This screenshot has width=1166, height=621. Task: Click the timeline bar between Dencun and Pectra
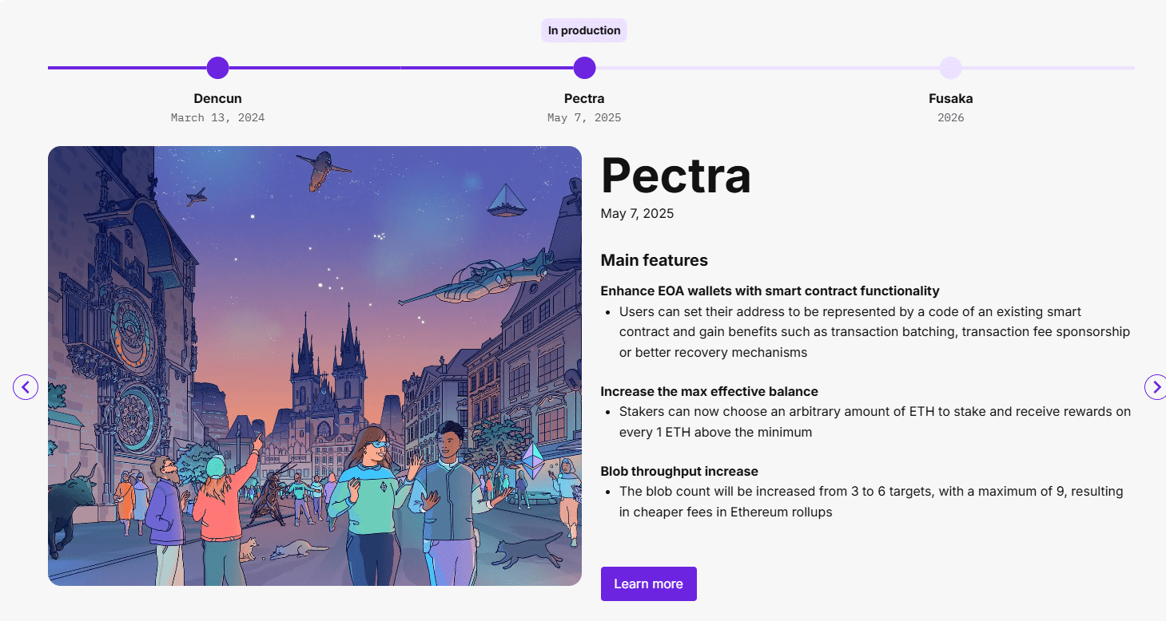tap(401, 68)
